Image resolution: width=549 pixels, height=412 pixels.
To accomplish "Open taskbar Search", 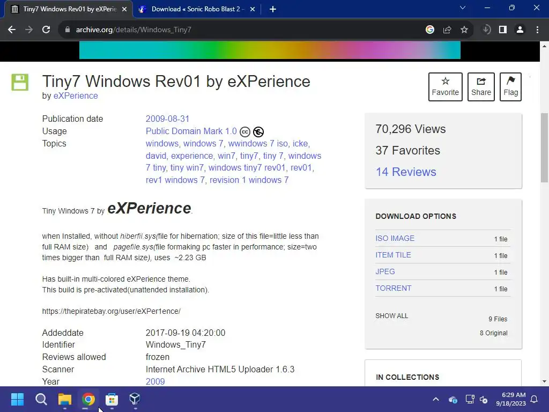I will tap(41, 399).
